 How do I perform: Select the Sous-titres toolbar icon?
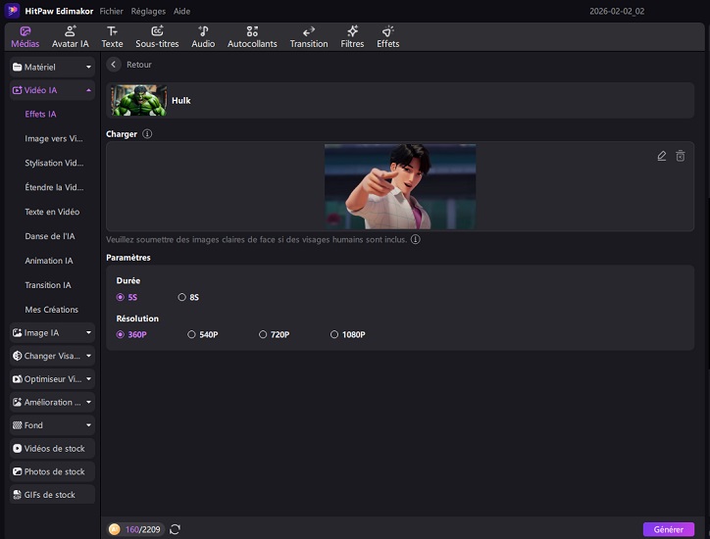(x=157, y=37)
